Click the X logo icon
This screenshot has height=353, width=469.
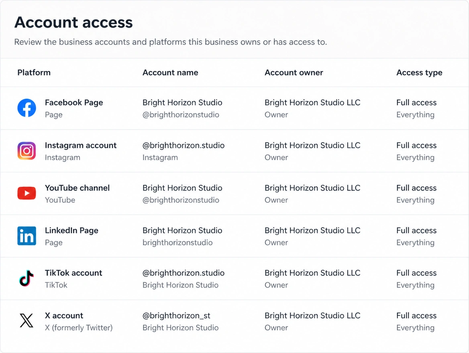point(27,321)
